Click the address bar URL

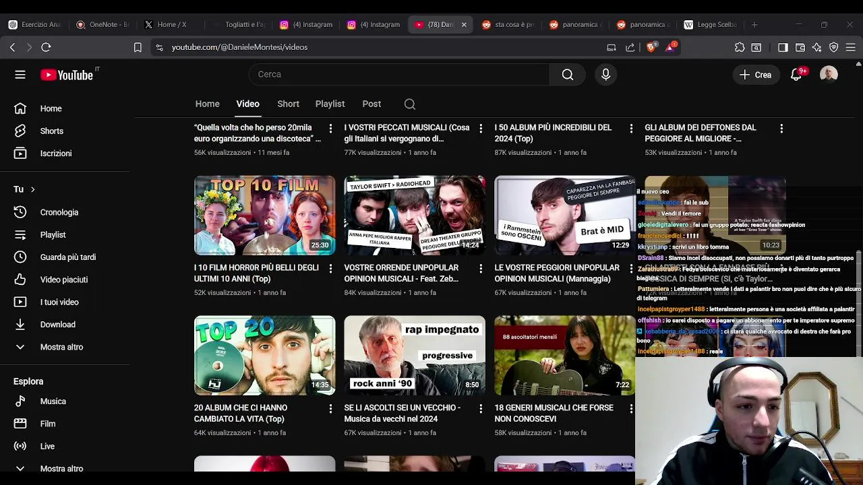pos(239,47)
